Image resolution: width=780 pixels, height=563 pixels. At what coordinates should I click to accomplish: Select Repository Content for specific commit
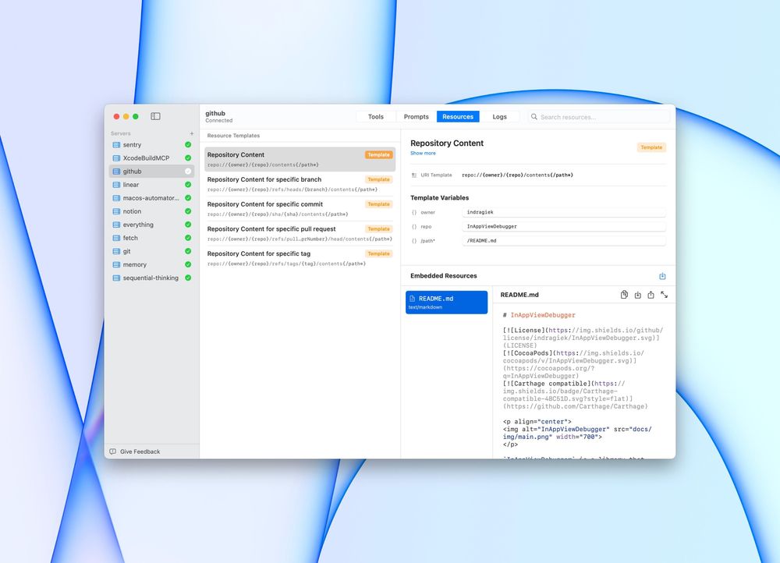300,209
